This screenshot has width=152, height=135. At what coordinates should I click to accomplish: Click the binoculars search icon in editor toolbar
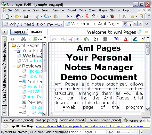[x=105, y=39]
